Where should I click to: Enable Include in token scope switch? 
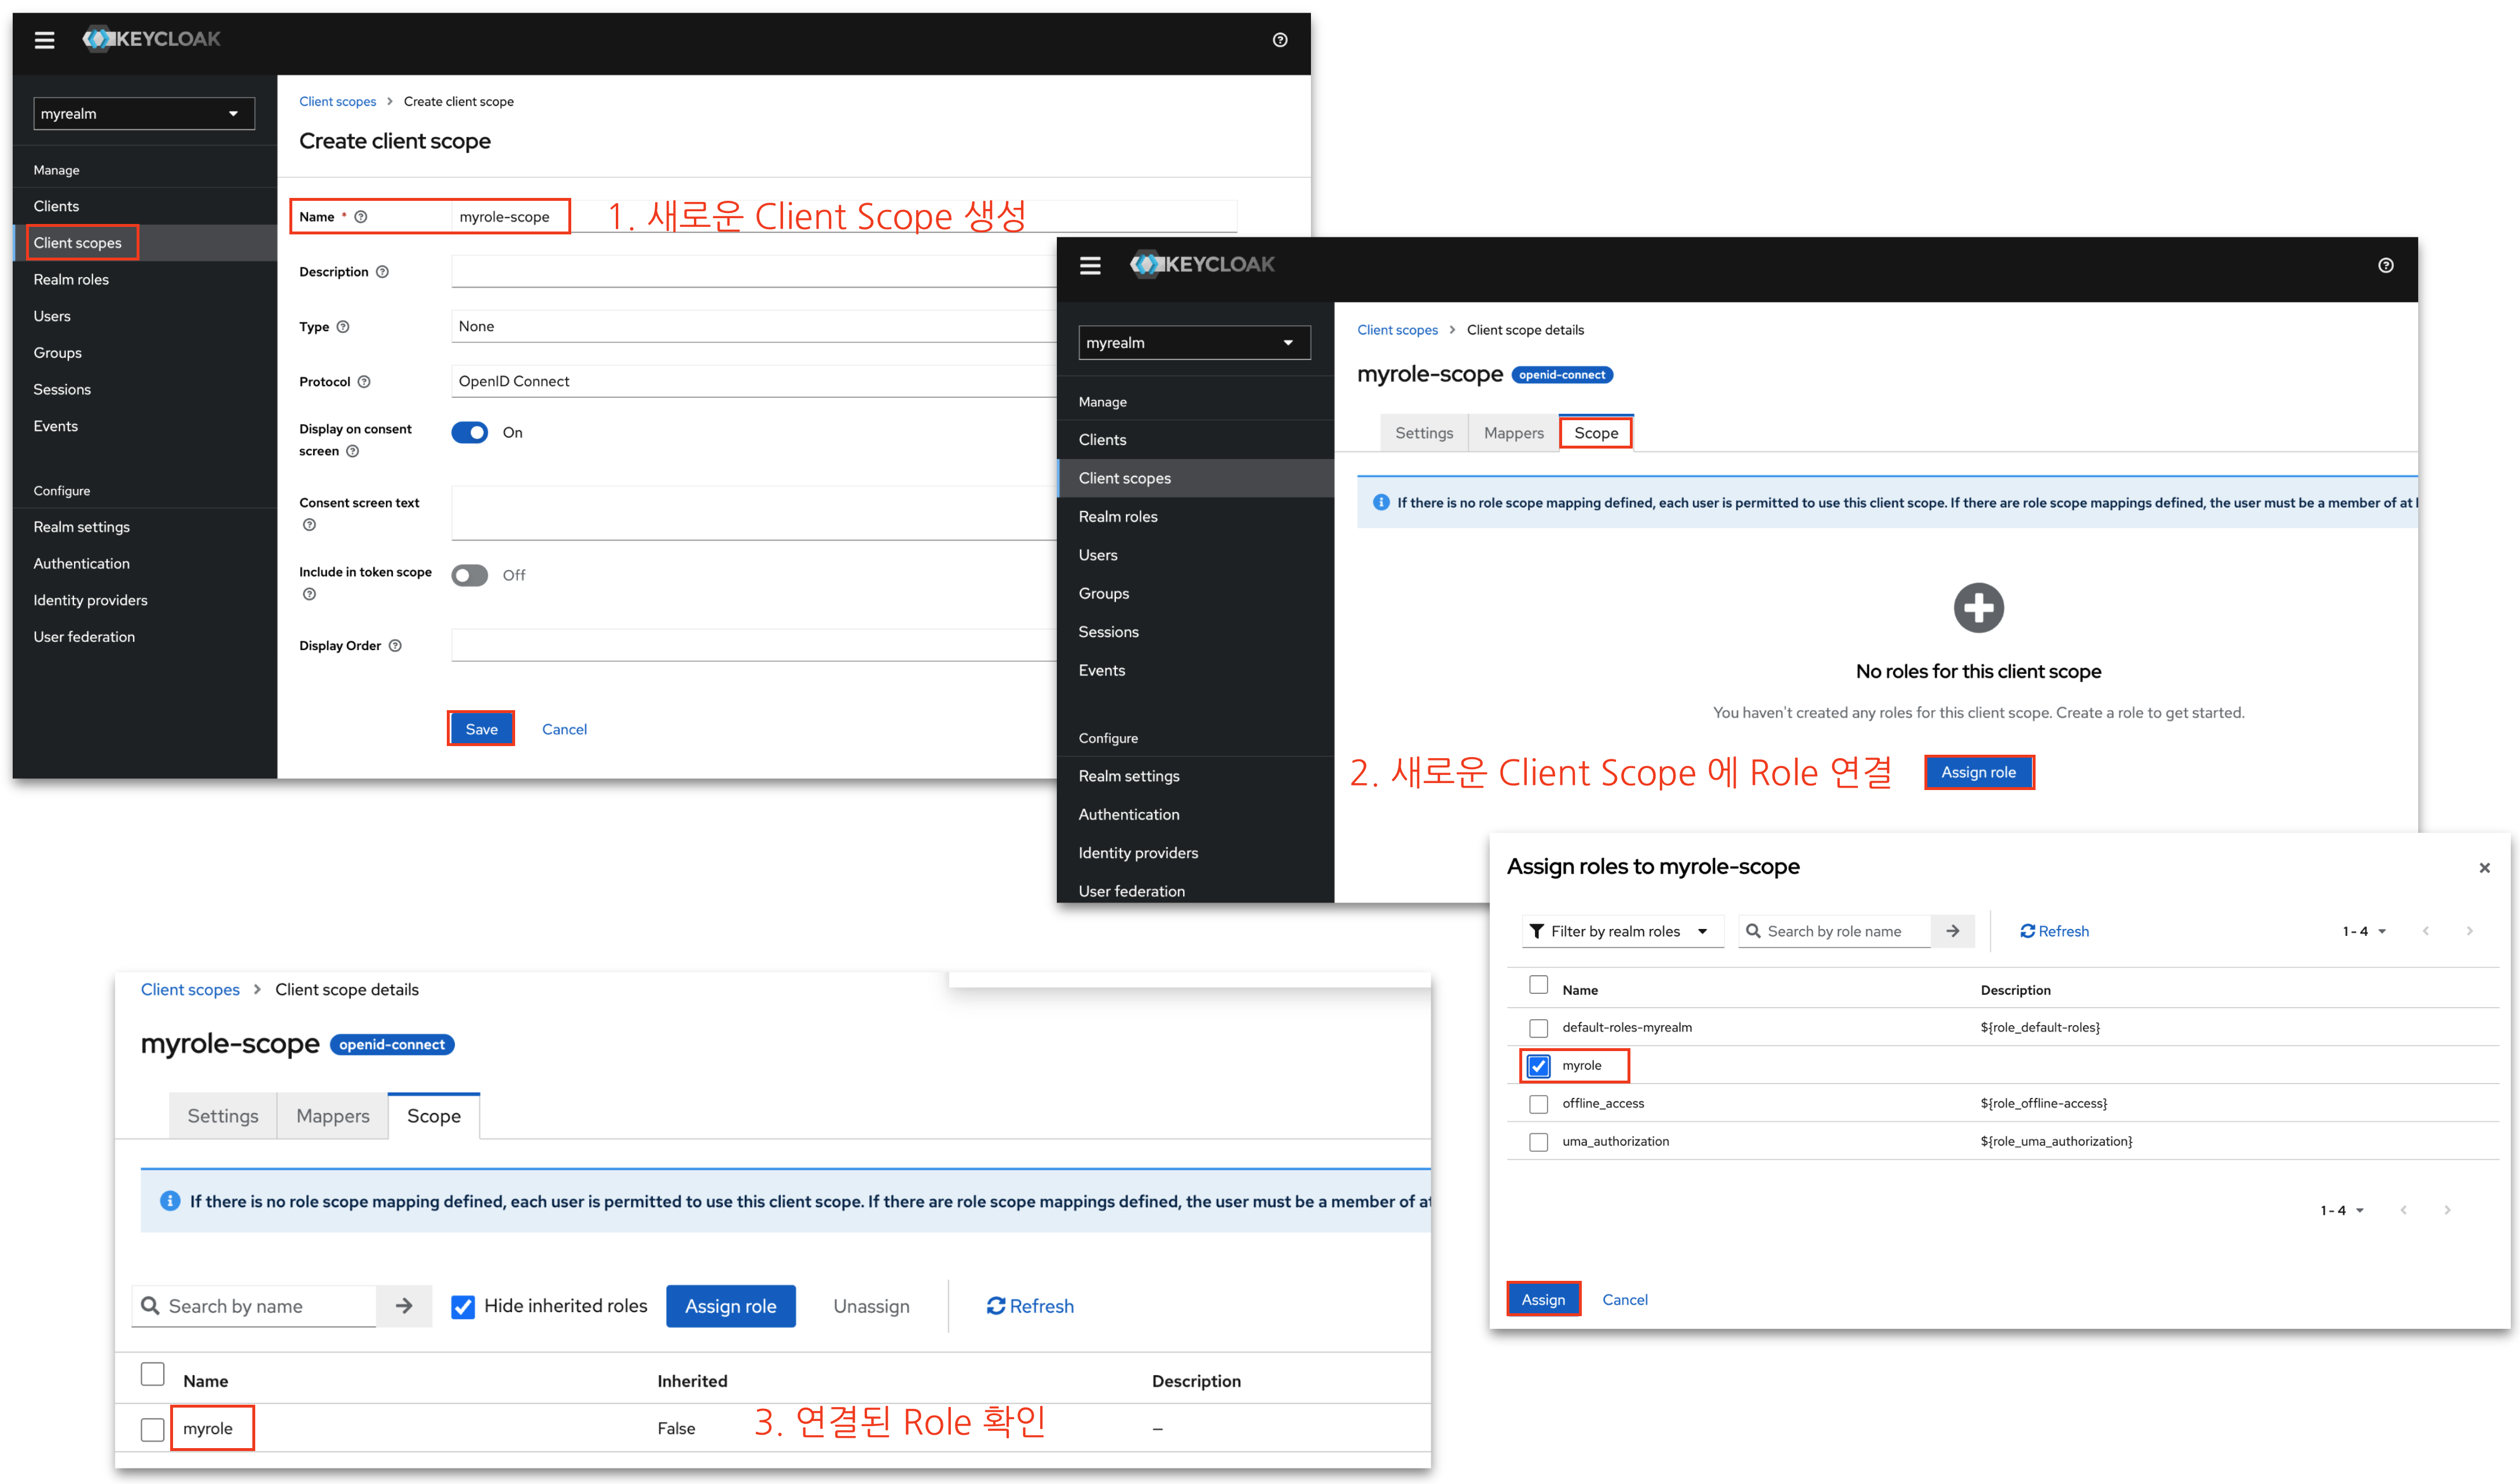tap(469, 575)
